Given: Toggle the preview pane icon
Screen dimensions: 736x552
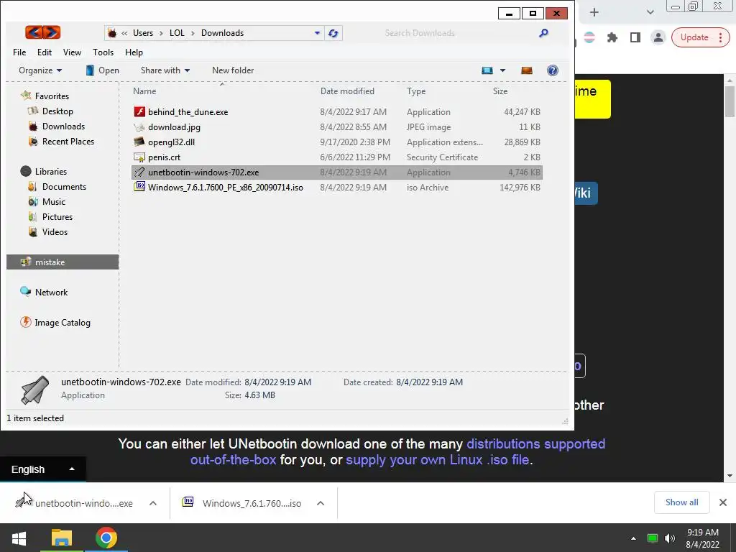Looking at the screenshot, I should tap(527, 70).
